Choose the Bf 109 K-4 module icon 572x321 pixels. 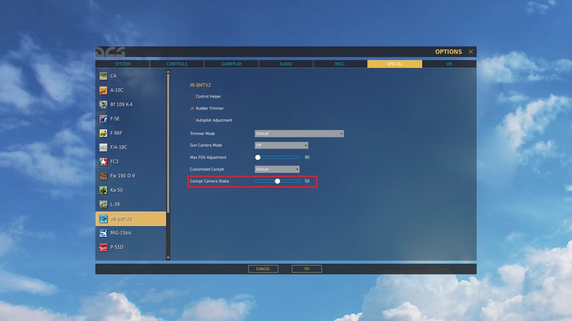(103, 105)
